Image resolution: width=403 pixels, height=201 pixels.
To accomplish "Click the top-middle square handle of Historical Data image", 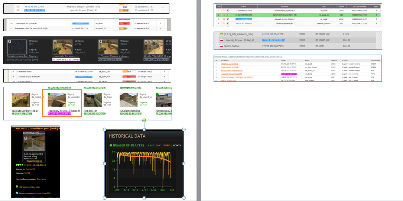I will point(144,130).
